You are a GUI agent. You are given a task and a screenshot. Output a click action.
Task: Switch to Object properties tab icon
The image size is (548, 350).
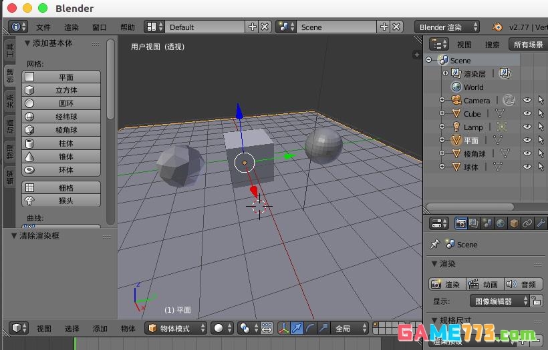(513, 223)
